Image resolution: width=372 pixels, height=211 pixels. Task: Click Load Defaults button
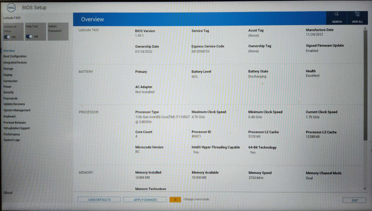99,200
